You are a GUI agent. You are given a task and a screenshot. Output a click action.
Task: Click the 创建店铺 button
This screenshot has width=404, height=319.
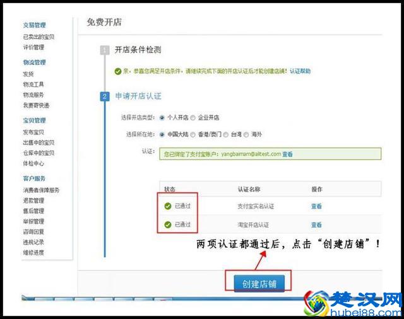point(259,284)
